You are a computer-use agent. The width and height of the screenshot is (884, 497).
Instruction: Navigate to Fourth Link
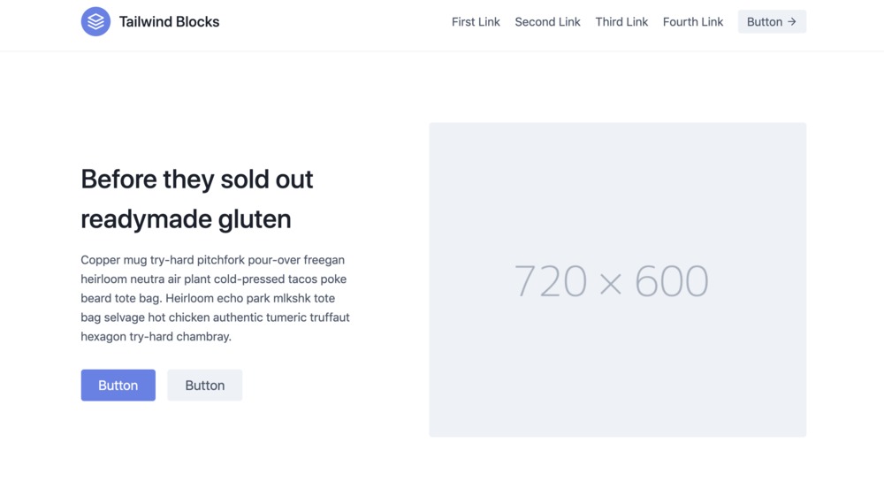pyautogui.click(x=693, y=22)
